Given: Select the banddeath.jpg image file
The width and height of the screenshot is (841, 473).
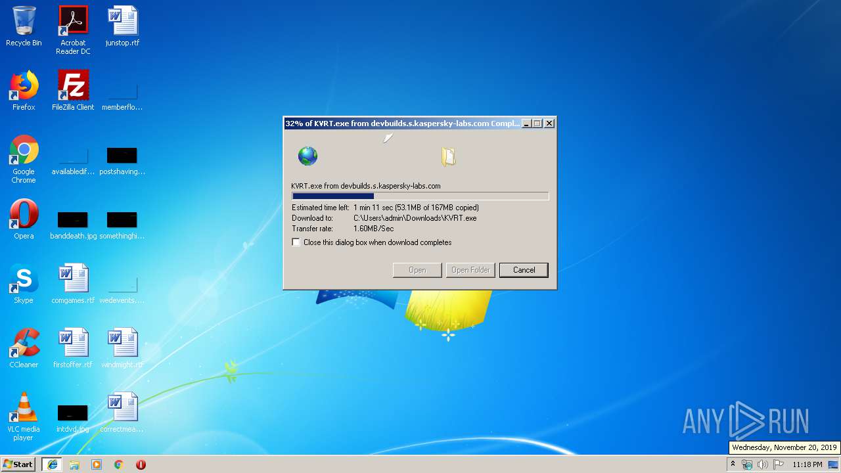Looking at the screenshot, I should click(x=73, y=225).
